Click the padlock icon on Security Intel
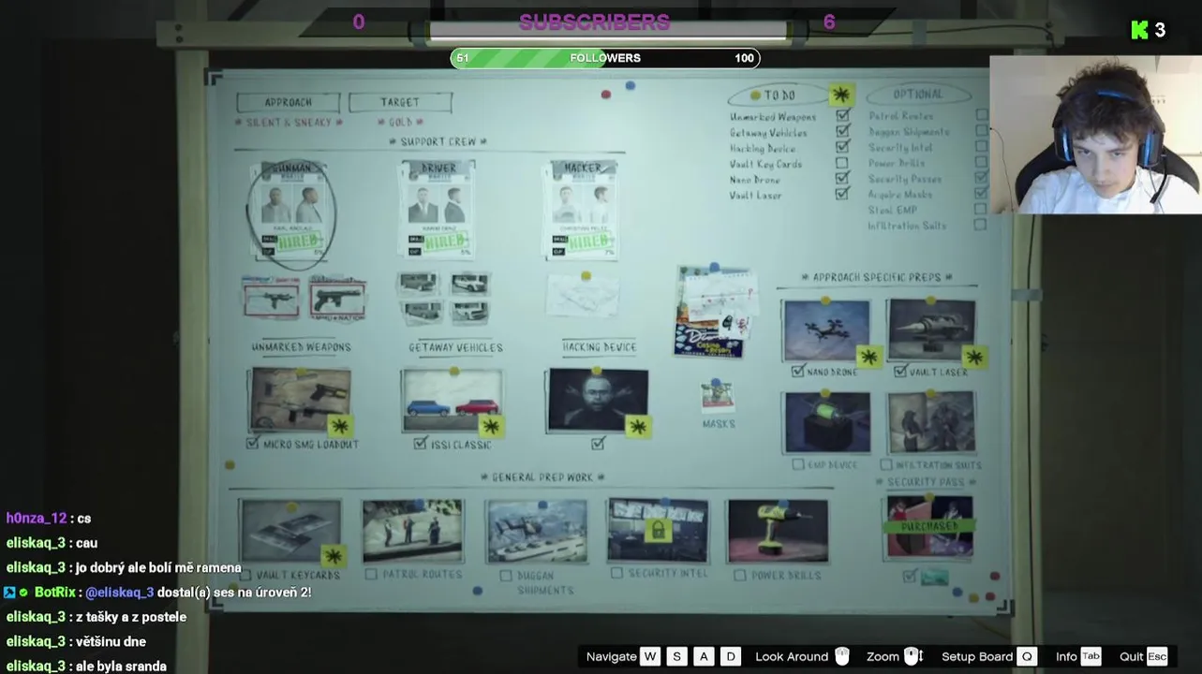 click(658, 531)
